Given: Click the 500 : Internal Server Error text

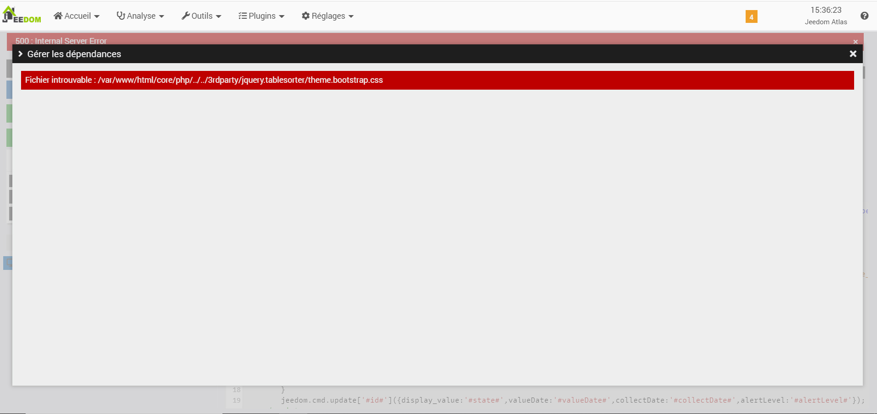Looking at the screenshot, I should click(61, 41).
